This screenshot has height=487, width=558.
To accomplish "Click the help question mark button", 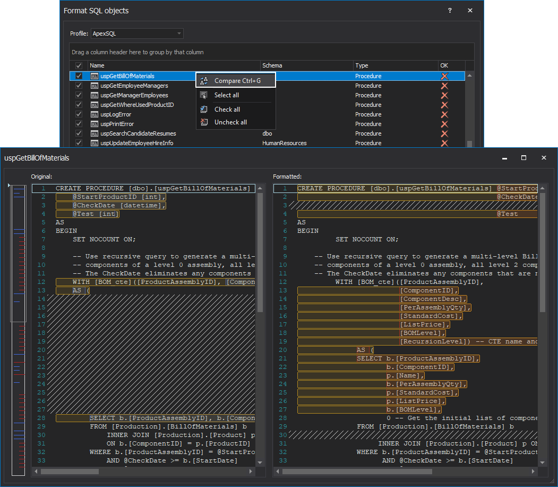I will tap(450, 11).
